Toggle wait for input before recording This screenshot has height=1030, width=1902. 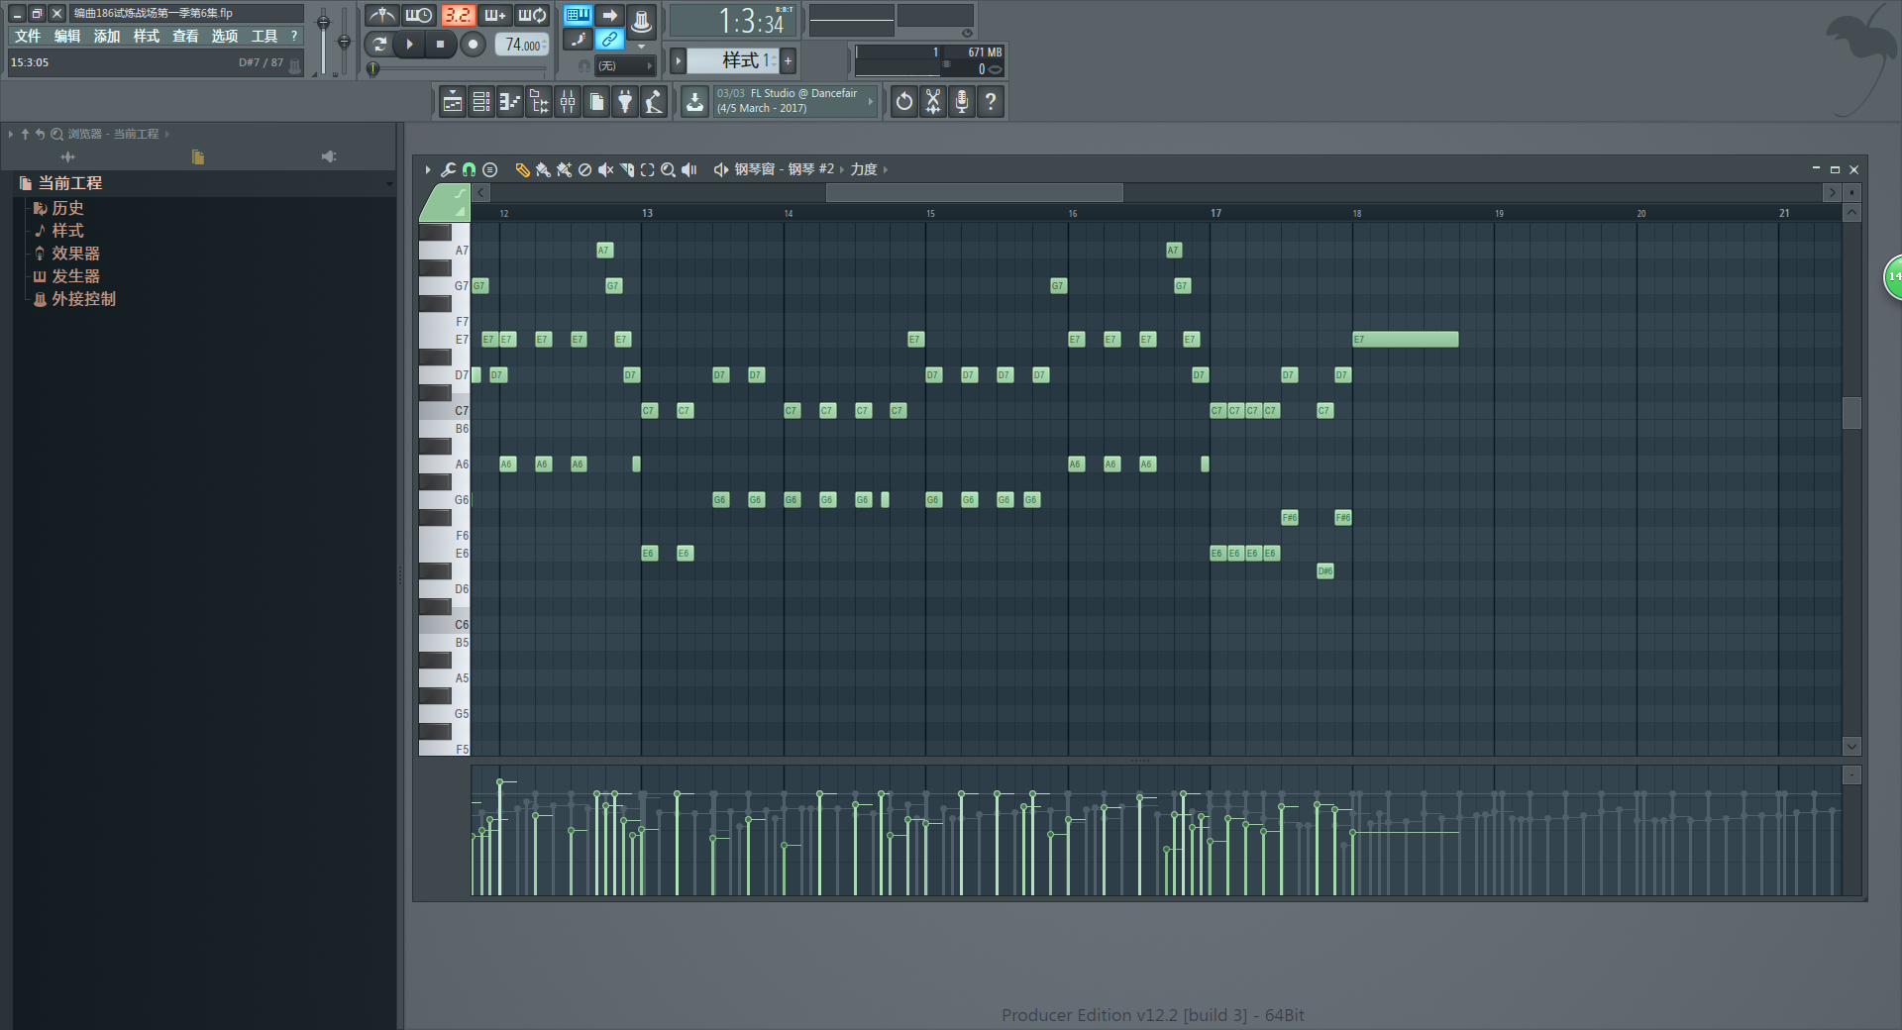419,15
